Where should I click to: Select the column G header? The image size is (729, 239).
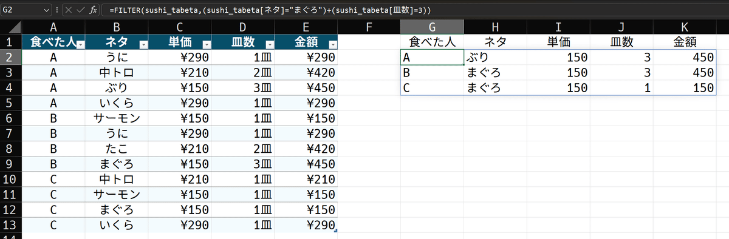click(x=432, y=27)
